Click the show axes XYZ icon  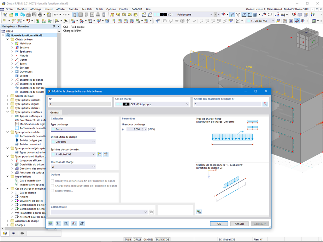(x=313, y=14)
